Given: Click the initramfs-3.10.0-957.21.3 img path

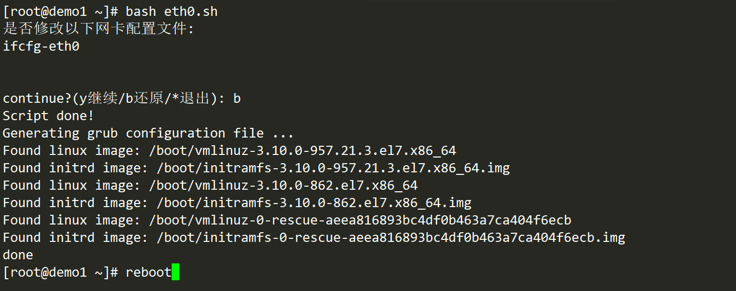Looking at the screenshot, I should tap(333, 168).
